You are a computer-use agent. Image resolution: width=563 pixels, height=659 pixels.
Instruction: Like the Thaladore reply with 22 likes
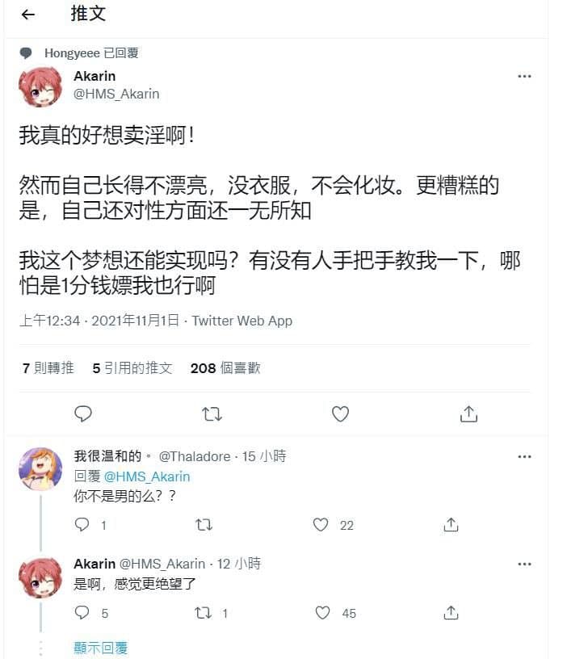(321, 524)
